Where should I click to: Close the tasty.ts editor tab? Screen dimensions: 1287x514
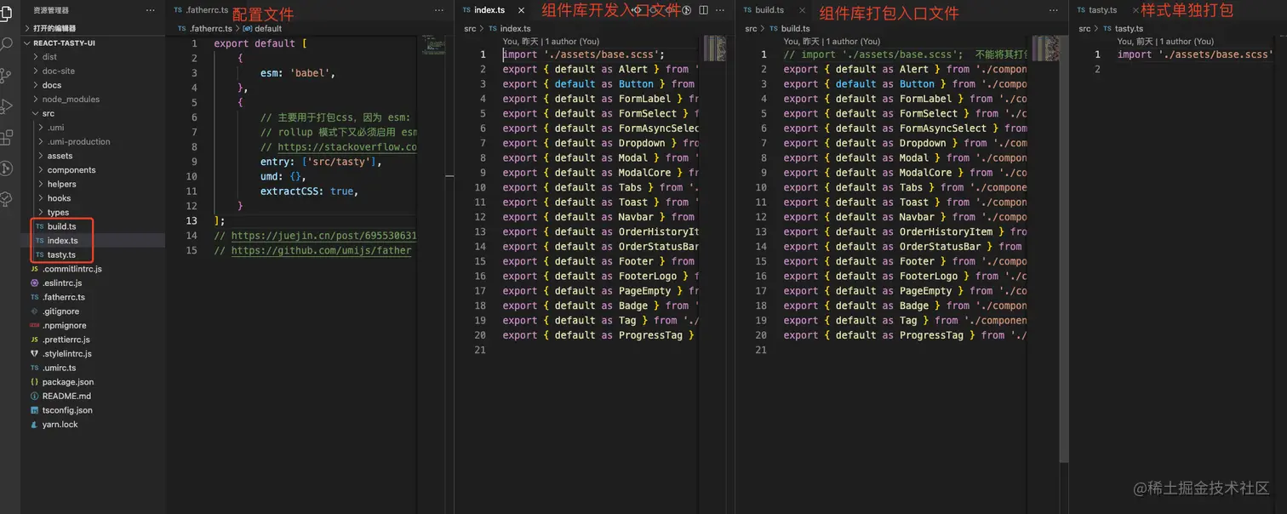[x=1135, y=10]
